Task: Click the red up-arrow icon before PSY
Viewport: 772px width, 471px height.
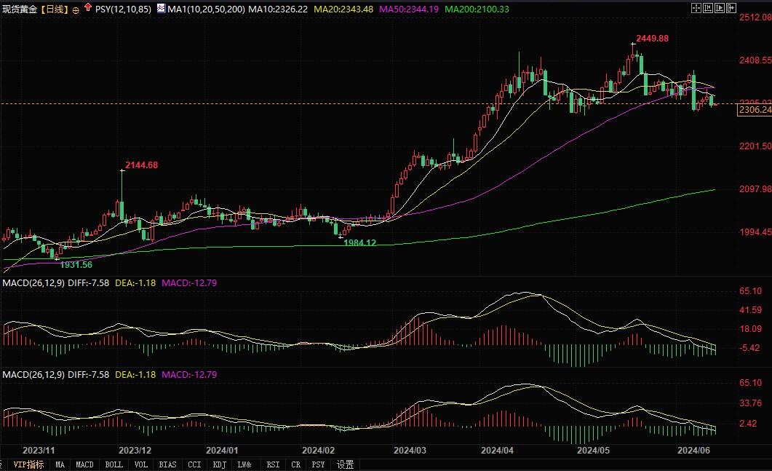Action: tap(88, 7)
